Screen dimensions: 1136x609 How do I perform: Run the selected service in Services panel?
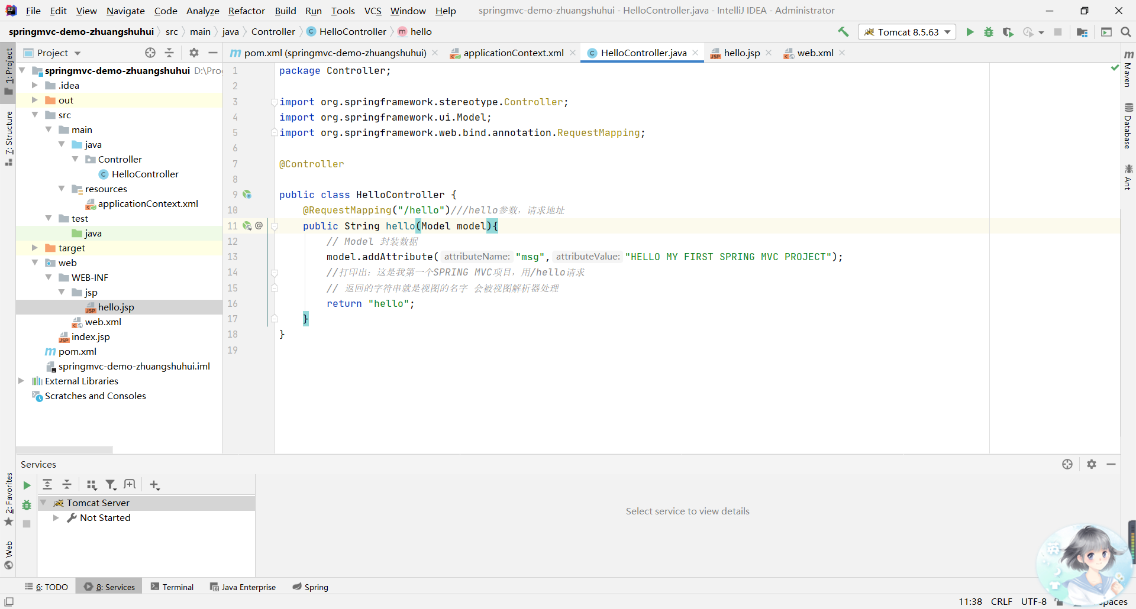click(27, 485)
